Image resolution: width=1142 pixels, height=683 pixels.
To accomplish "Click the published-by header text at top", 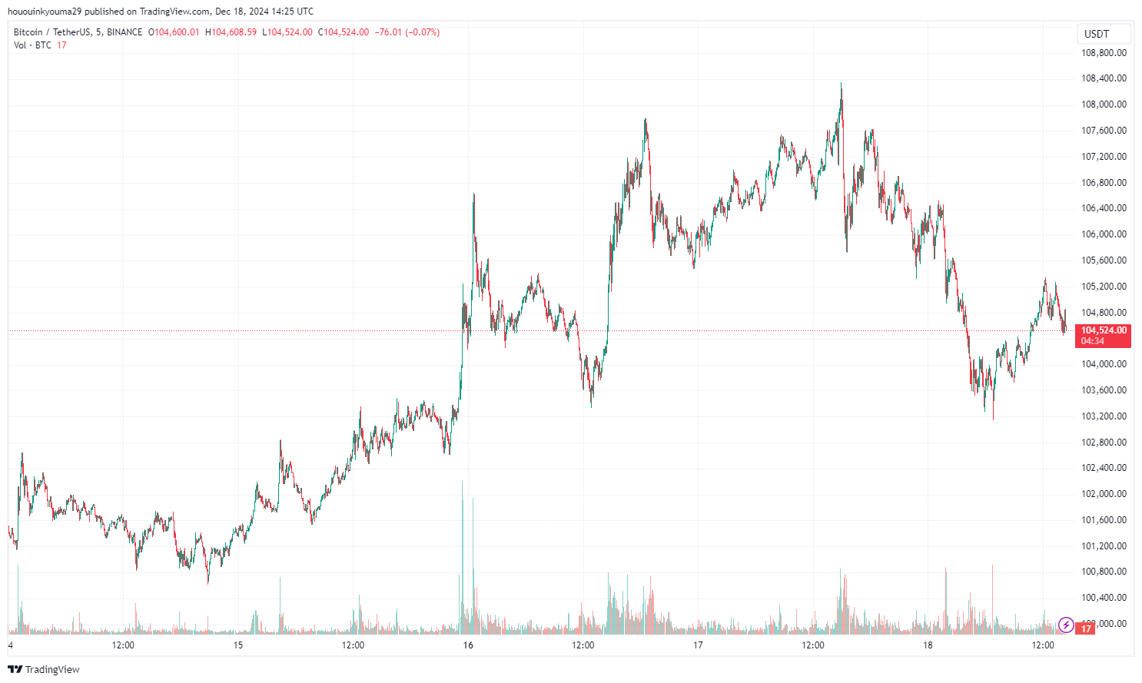I will (160, 12).
